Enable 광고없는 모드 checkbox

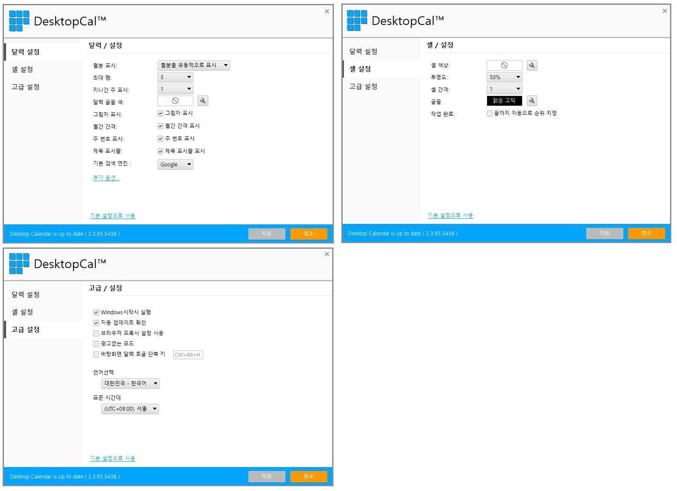click(96, 344)
